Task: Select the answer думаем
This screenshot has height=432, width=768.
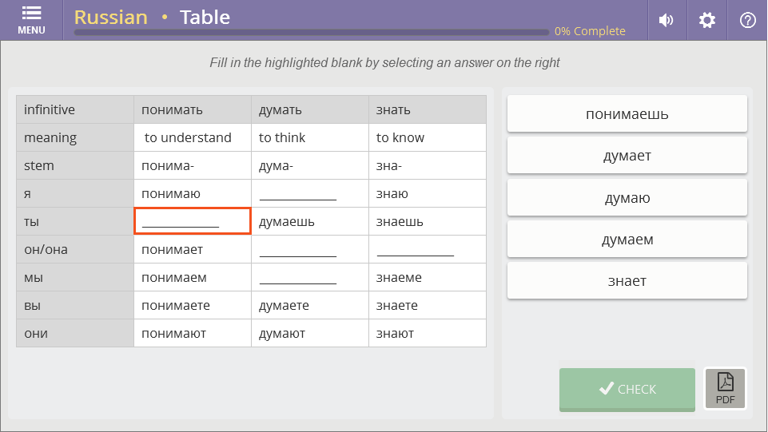Action: pyautogui.click(x=627, y=240)
